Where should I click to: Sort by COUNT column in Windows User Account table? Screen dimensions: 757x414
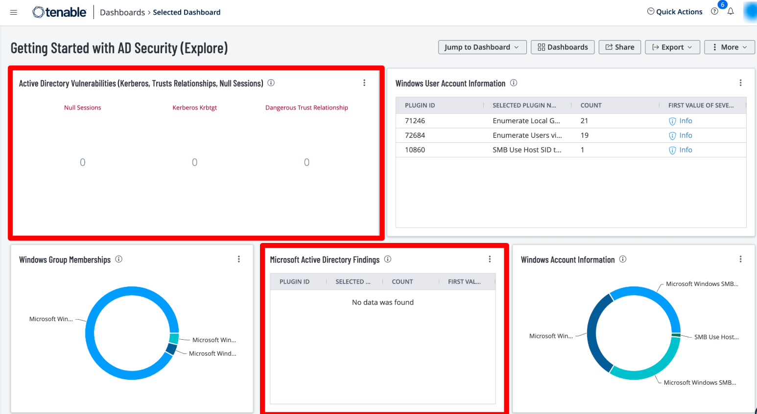coord(591,106)
